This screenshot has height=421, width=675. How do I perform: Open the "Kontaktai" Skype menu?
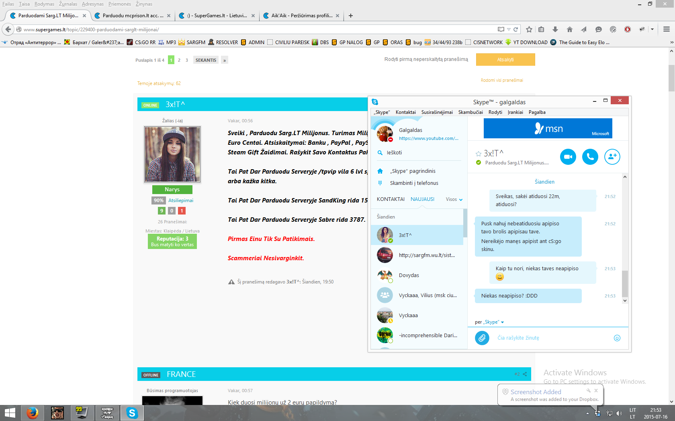[x=405, y=112]
